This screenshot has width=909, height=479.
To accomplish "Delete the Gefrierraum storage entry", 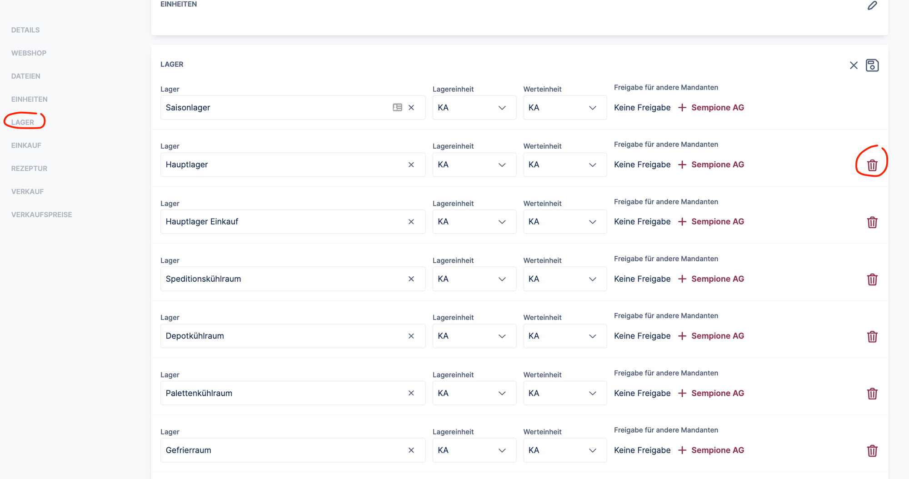I will [x=872, y=451].
